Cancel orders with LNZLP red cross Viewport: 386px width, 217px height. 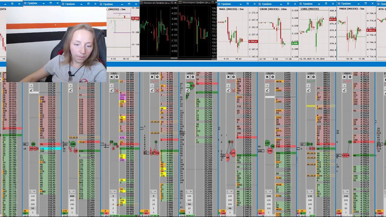[x=157, y=90]
